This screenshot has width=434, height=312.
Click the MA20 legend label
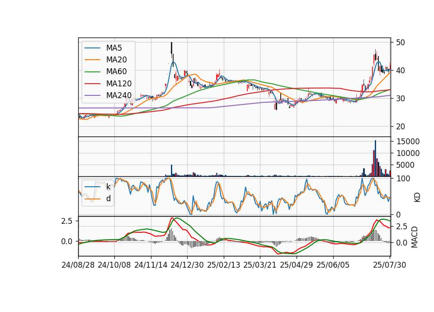(116, 60)
